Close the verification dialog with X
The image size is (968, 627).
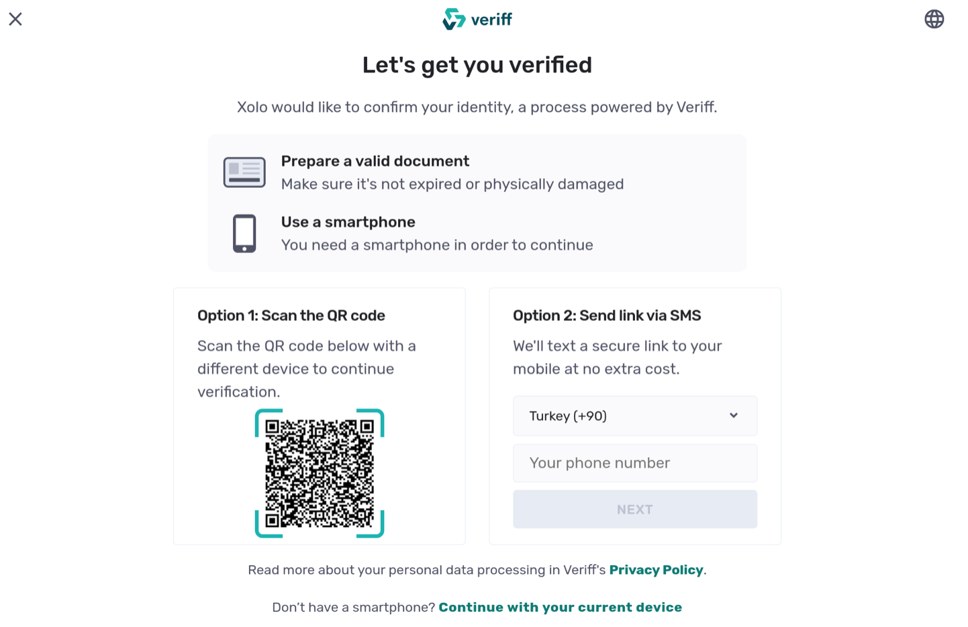tap(15, 19)
